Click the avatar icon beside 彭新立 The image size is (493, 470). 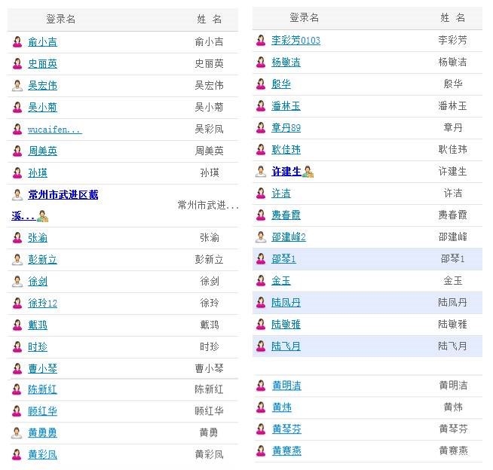click(17, 260)
